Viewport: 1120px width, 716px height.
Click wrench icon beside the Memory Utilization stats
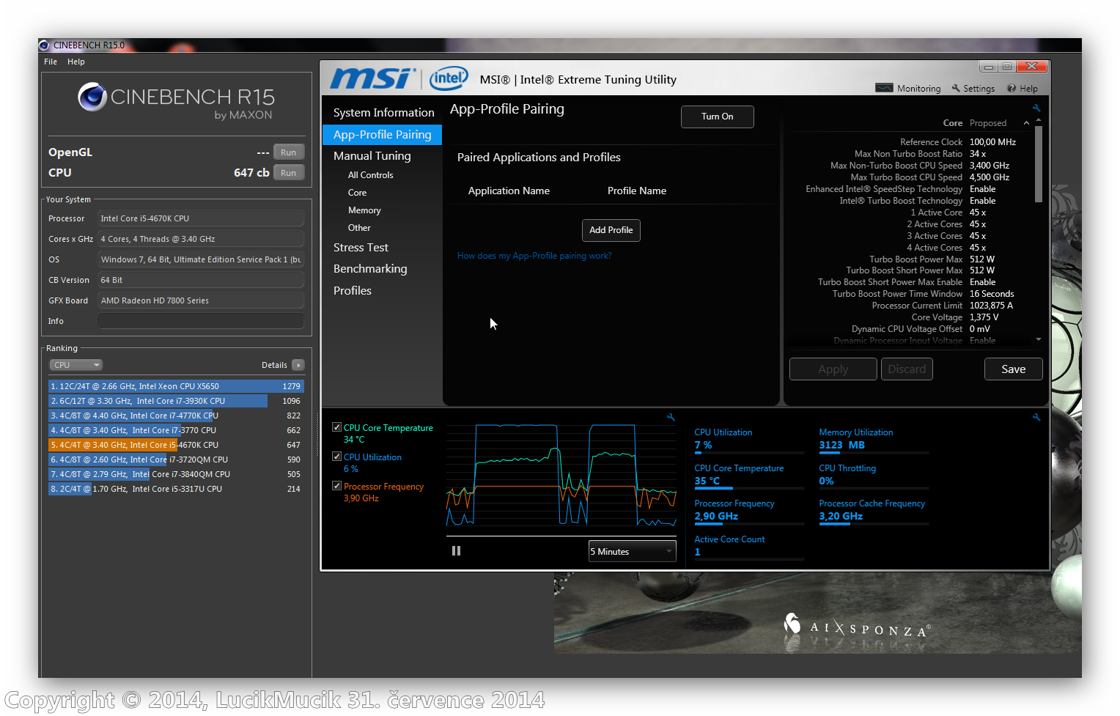point(1036,417)
